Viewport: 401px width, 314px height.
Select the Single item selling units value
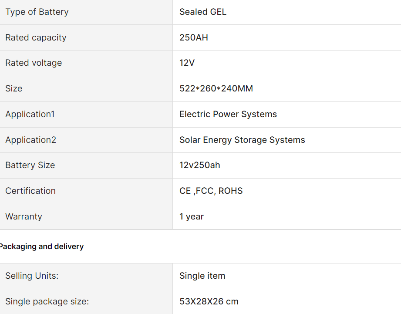tap(202, 276)
